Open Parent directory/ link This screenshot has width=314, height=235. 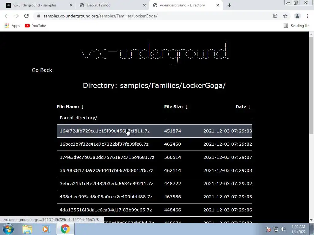(78, 118)
